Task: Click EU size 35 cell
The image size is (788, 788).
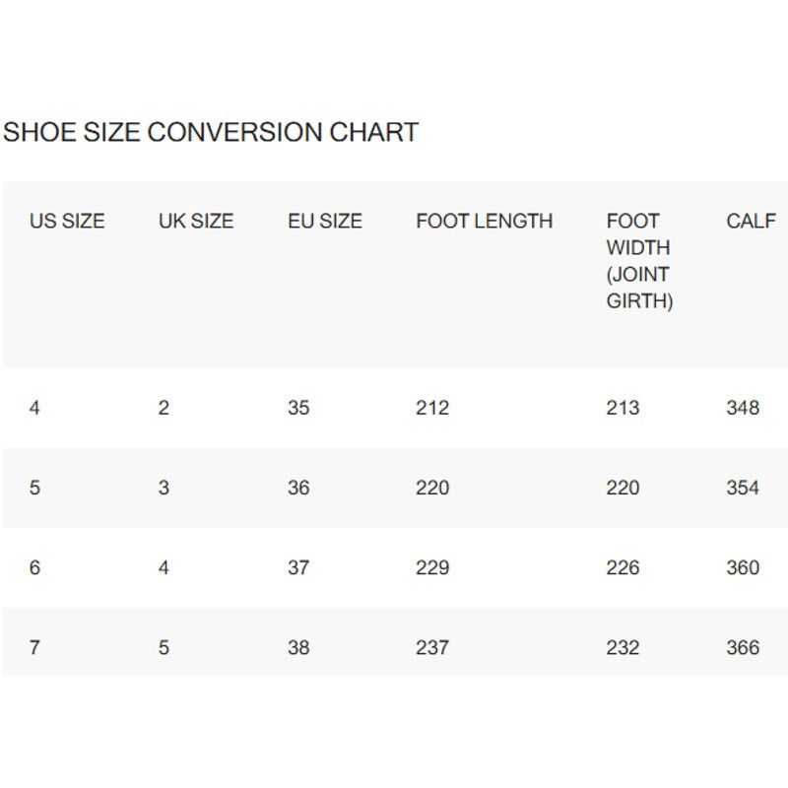Action: [x=298, y=408]
